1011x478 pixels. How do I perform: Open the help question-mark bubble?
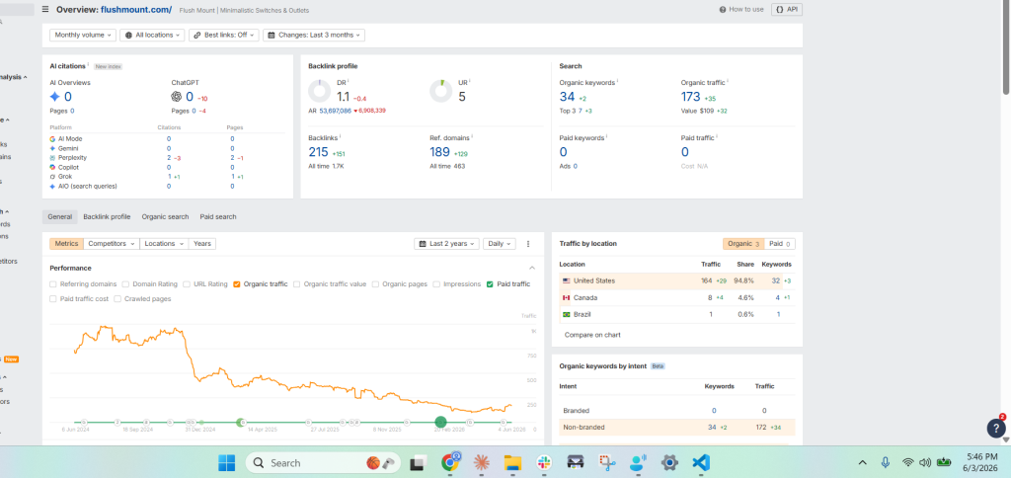point(996,428)
